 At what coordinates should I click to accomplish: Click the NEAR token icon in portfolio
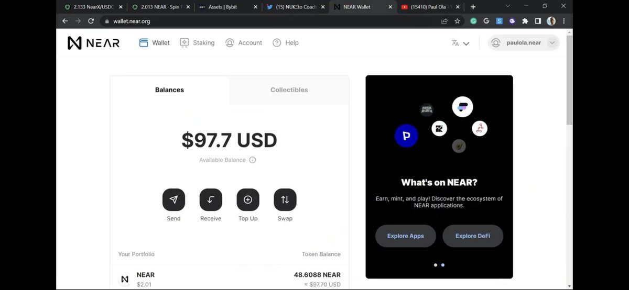(x=125, y=279)
